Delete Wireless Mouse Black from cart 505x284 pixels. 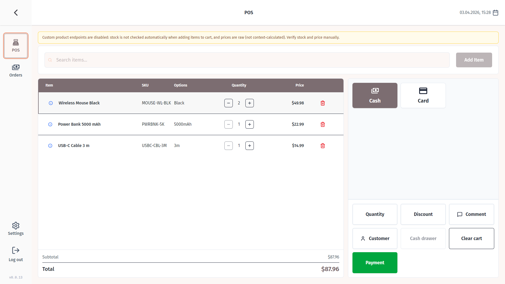(323, 103)
